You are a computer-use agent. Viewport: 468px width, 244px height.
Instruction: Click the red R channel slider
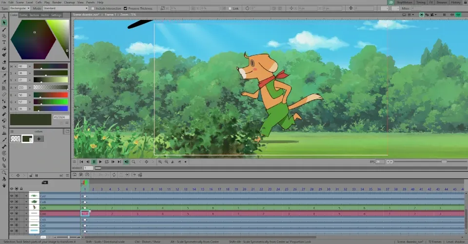click(x=50, y=95)
